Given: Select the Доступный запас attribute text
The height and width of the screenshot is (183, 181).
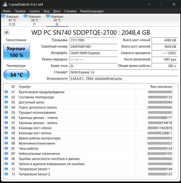Looking at the screenshot, I should [32, 102].
